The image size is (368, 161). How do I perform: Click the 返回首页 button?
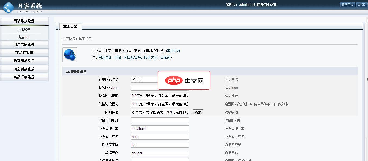click(347, 4)
